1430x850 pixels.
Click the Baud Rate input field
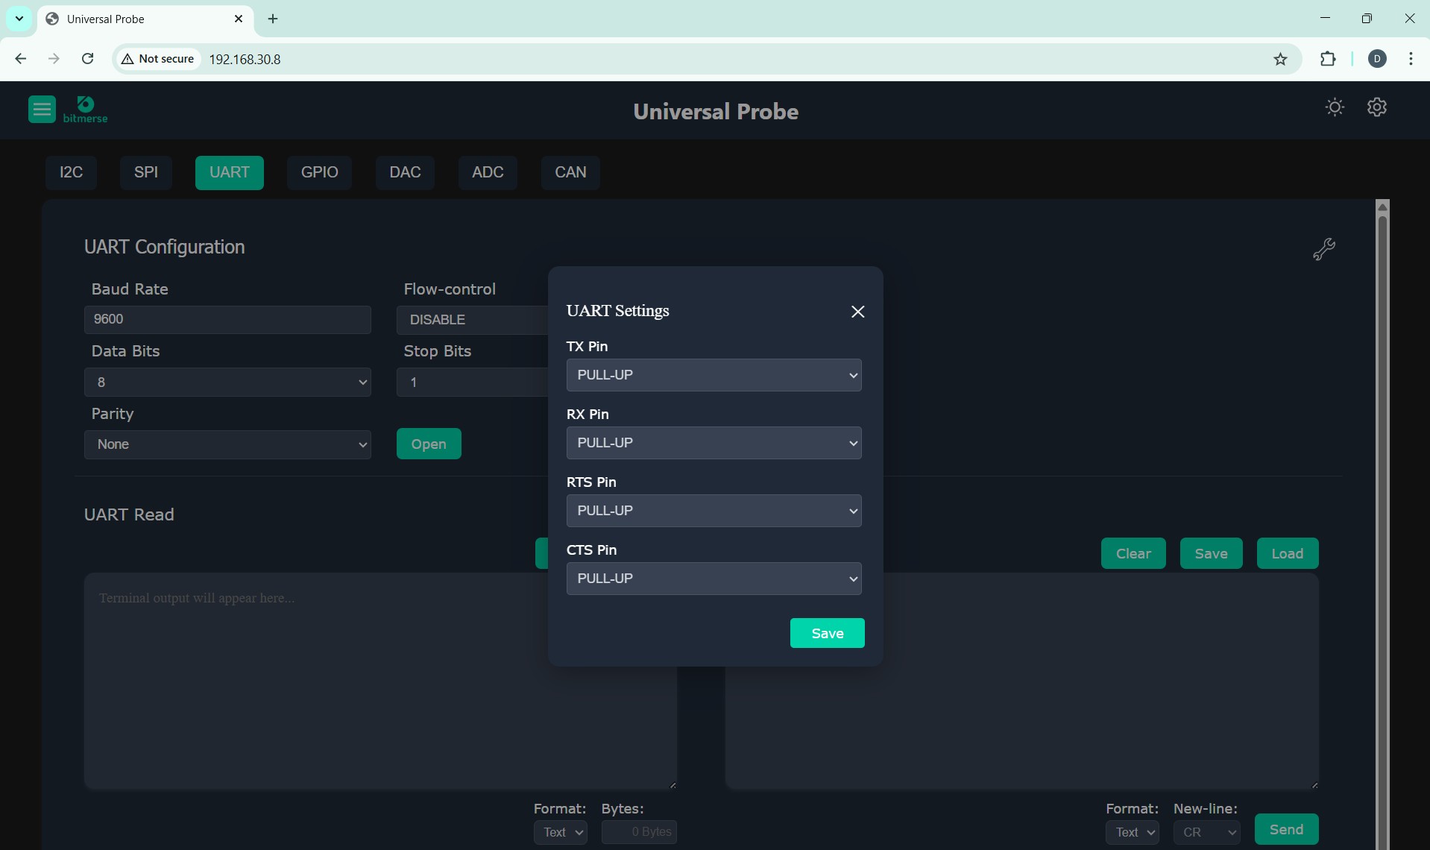point(227,319)
